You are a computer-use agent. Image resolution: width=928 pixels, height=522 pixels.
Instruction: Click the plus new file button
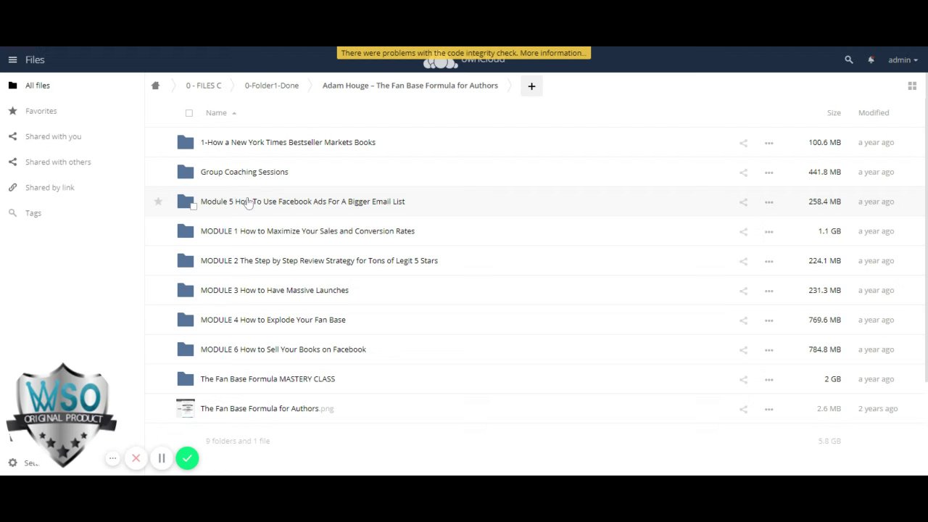(x=531, y=86)
